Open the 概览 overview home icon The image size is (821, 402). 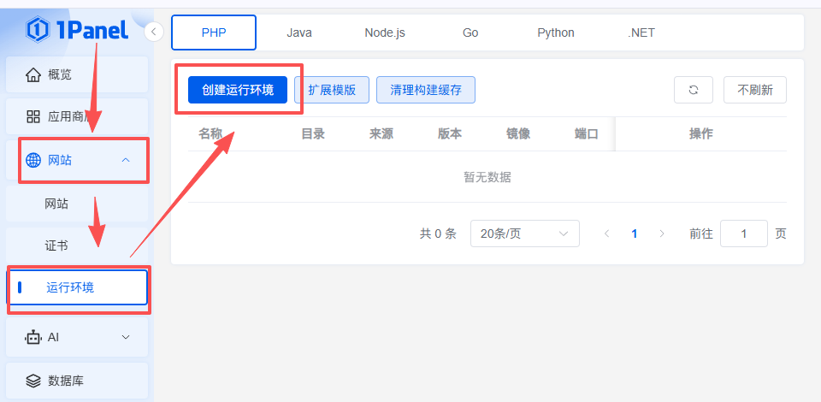(x=33, y=74)
